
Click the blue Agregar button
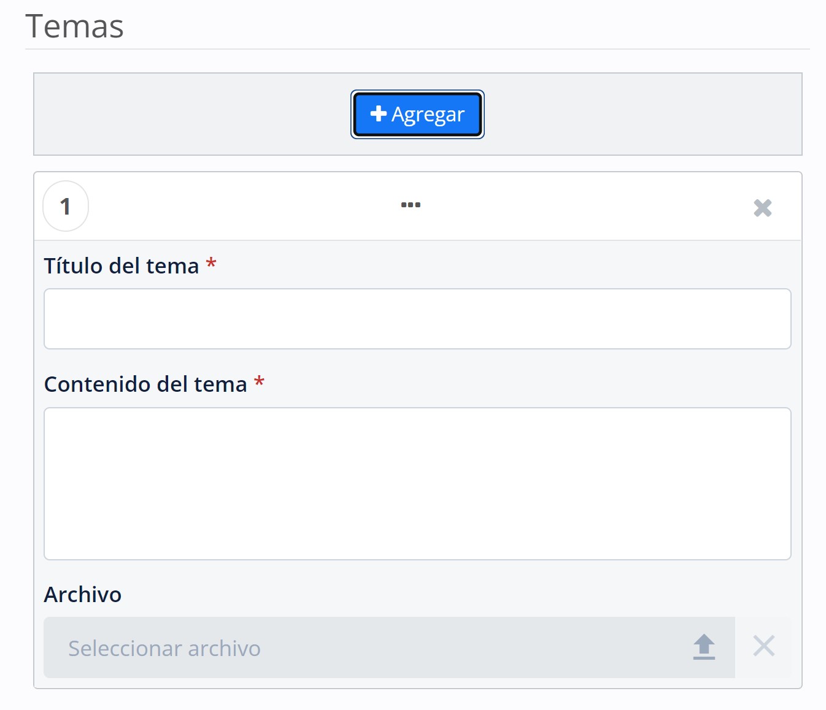pyautogui.click(x=417, y=114)
